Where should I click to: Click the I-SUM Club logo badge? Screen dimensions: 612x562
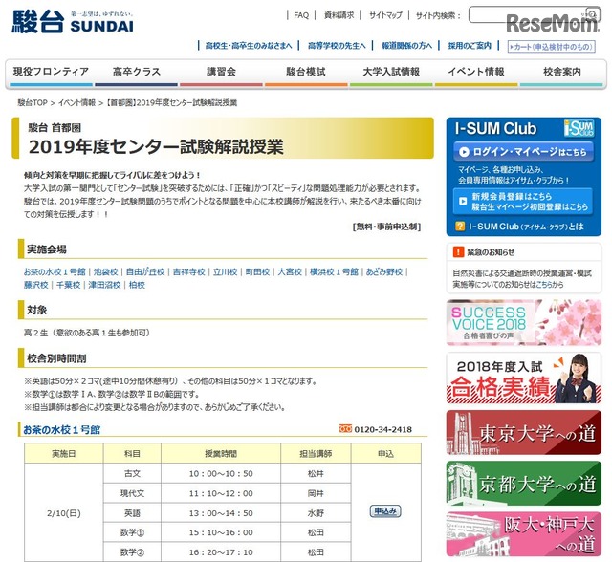[579, 128]
